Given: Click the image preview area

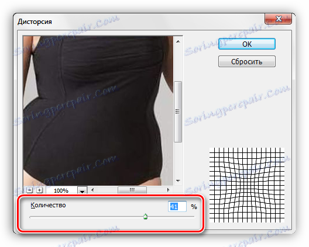Looking at the screenshot, I should (98, 111).
